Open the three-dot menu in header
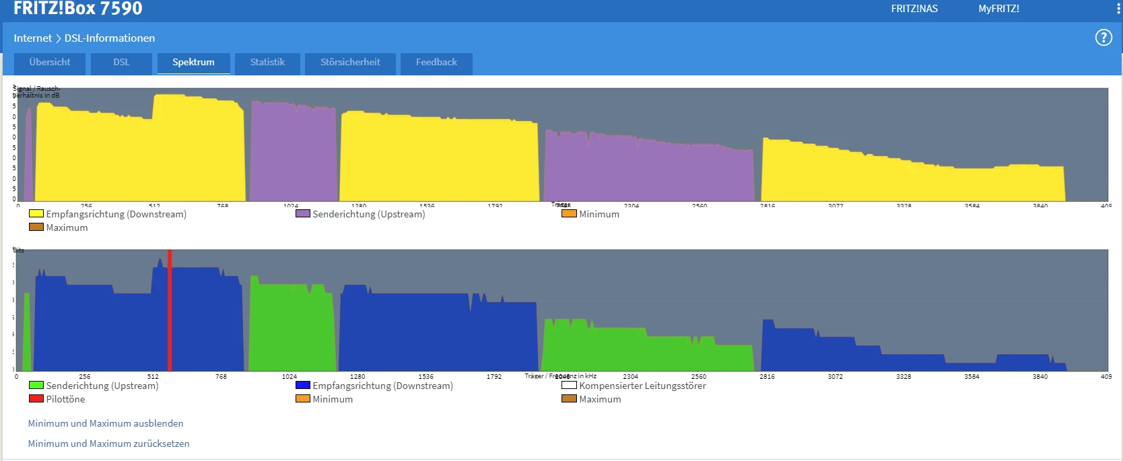The width and height of the screenshot is (1123, 461). 1118,9
